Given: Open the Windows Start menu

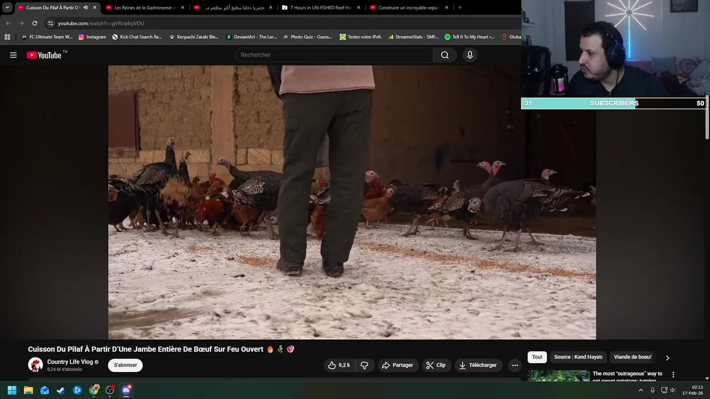Looking at the screenshot, I should 12,390.
